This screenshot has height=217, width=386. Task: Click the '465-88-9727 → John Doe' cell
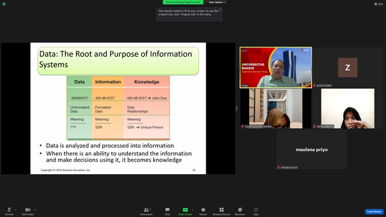[x=147, y=98]
